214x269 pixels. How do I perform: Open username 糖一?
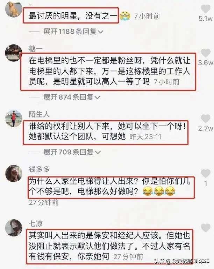(x=36, y=49)
